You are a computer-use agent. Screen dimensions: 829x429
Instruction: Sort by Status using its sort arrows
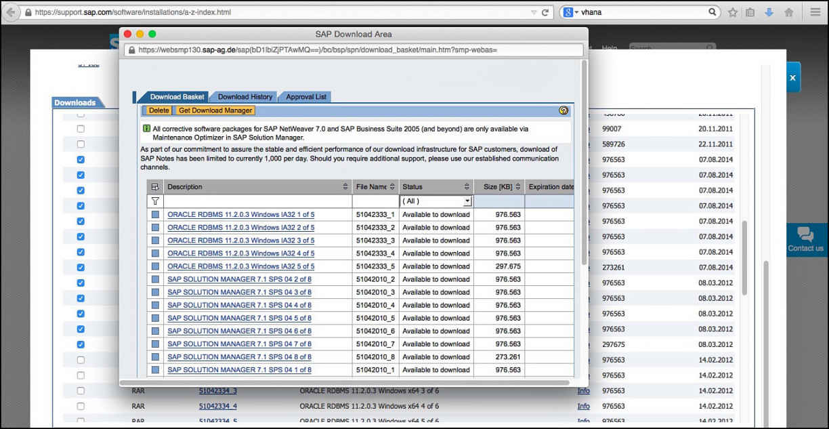coord(467,187)
